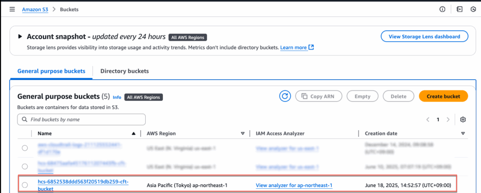The height and width of the screenshot is (193, 481).
Task: Go to previous page arrow in pagination
Action: coord(428,119)
